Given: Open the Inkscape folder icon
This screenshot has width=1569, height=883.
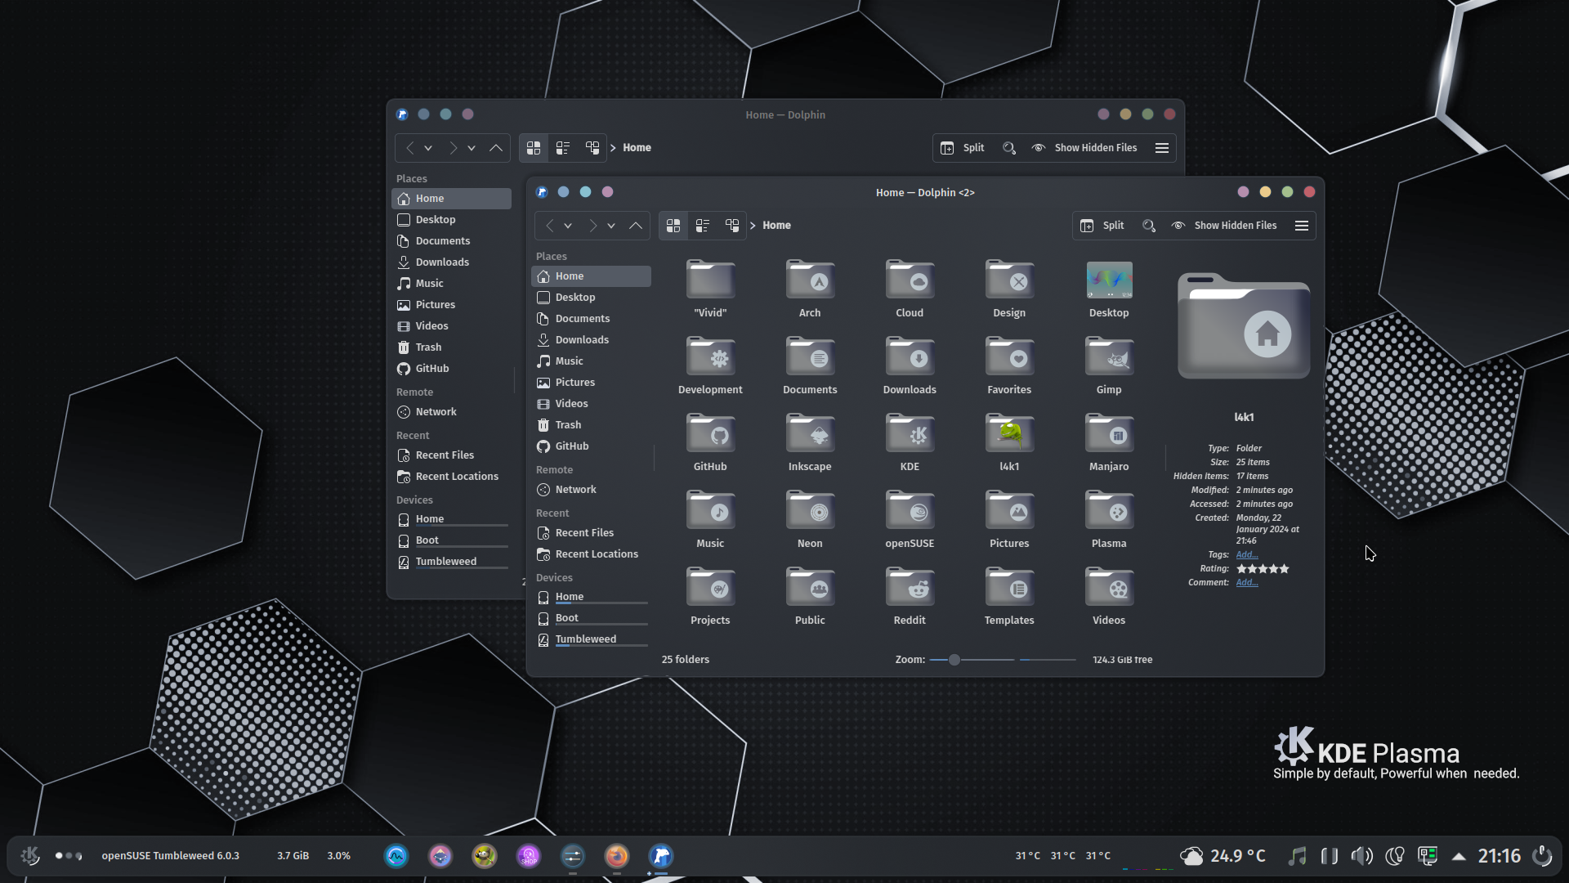Looking at the screenshot, I should point(810,434).
